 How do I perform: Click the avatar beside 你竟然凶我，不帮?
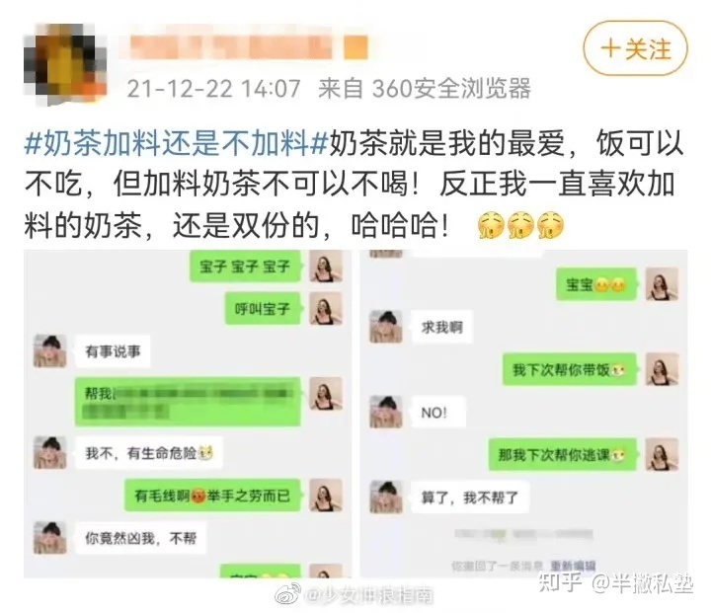point(50,538)
